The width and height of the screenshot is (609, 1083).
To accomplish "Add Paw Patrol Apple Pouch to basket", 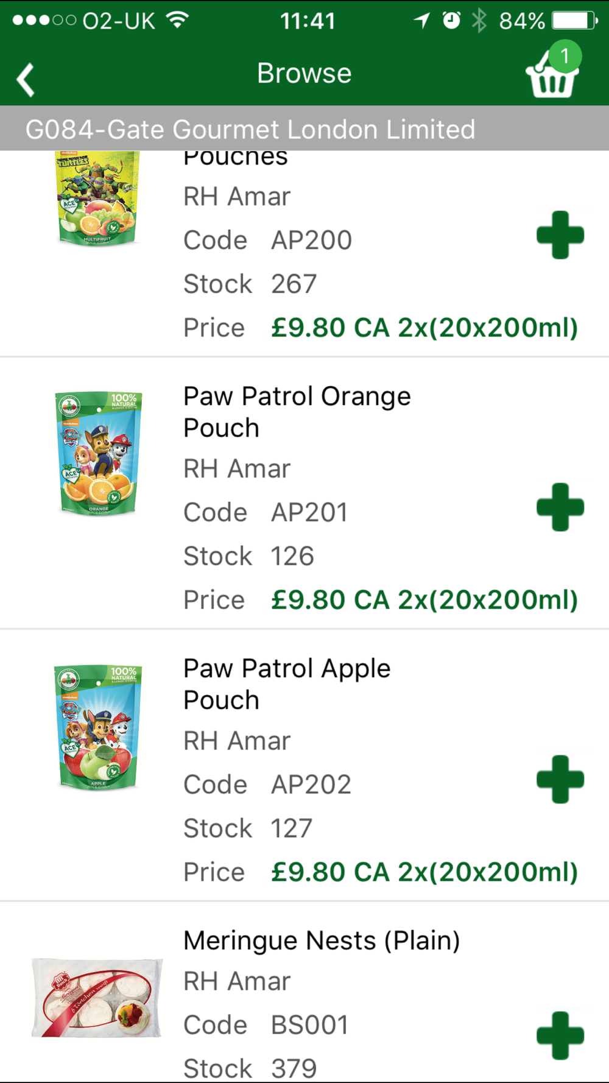I will point(560,780).
